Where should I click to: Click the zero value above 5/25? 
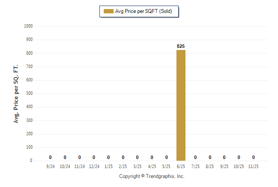click(167, 157)
